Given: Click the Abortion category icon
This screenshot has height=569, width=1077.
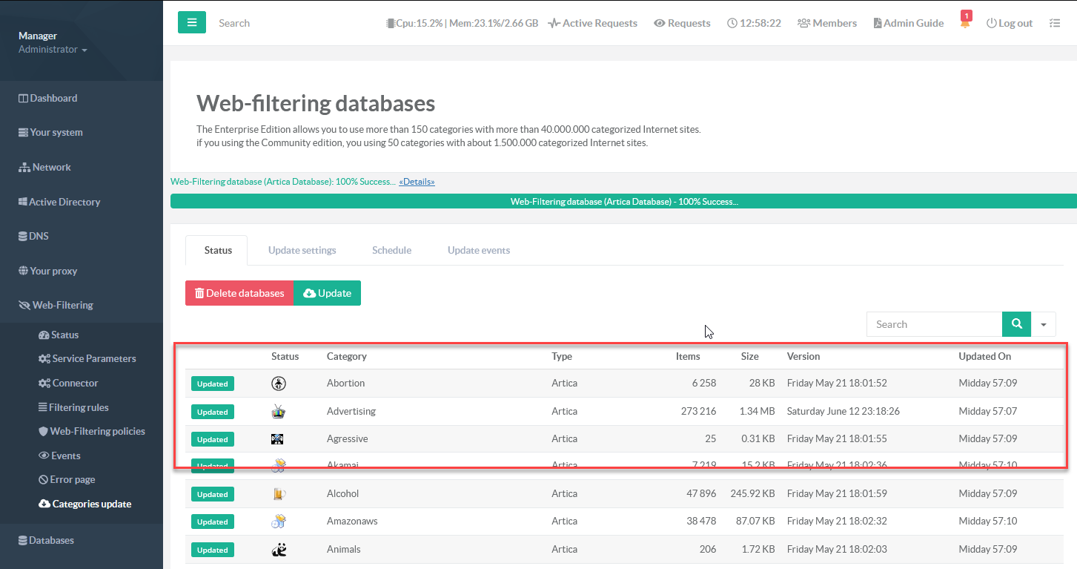Looking at the screenshot, I should point(278,384).
